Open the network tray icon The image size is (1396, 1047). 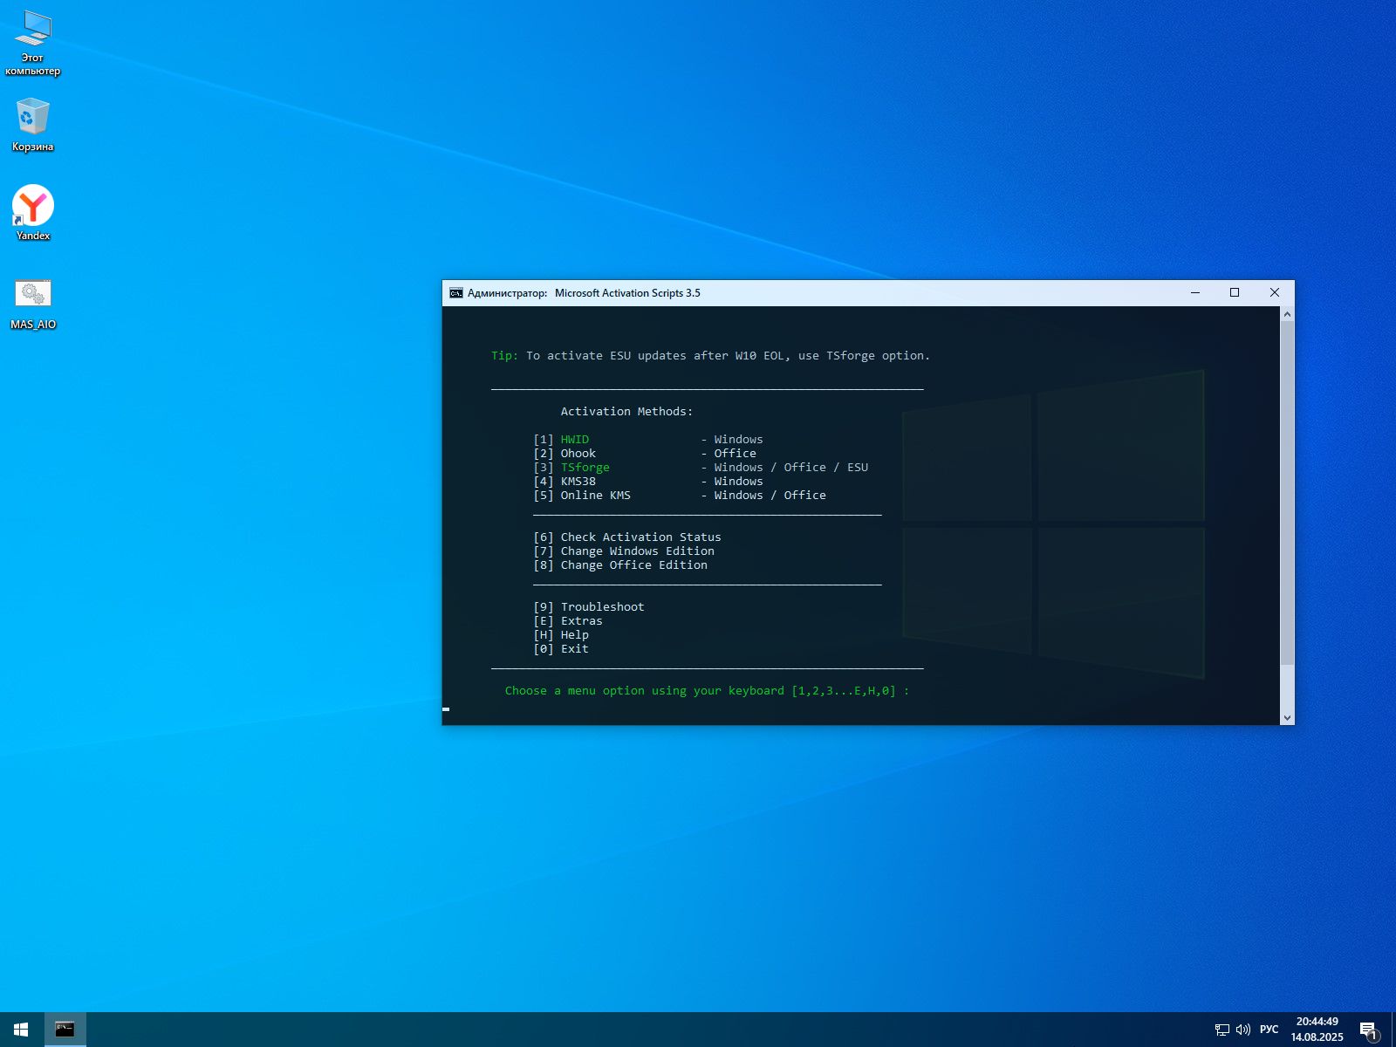coord(1221,1030)
